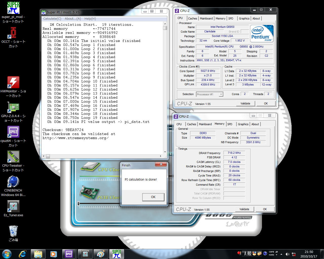Click Super PI horizontal scrollbar left thumb

[x=48, y=156]
